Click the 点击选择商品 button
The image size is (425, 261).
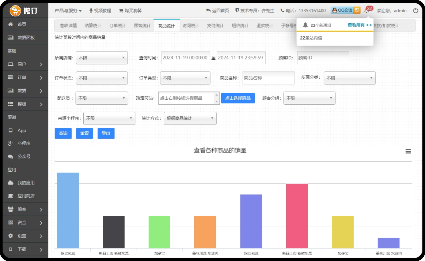[x=238, y=98]
